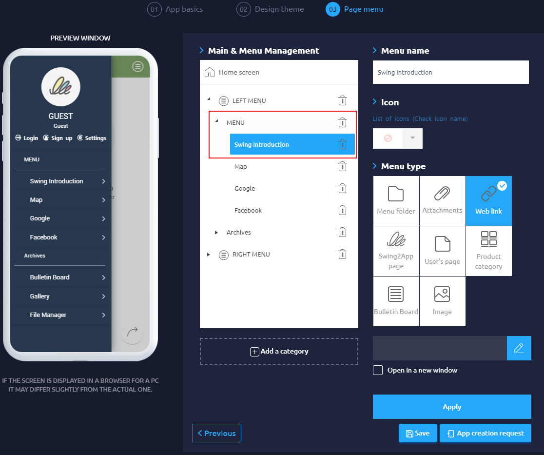Switch to the Design theme step
This screenshot has height=455, width=544.
pyautogui.click(x=270, y=9)
